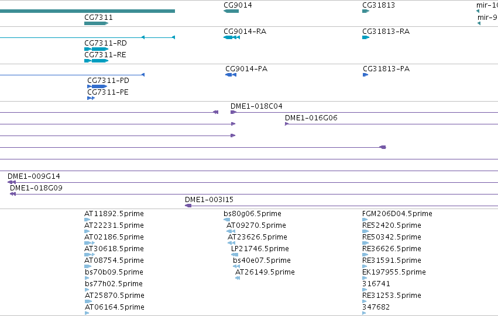
Task: Open AT02186.5prime EST entry
Action: (x=90, y=243)
